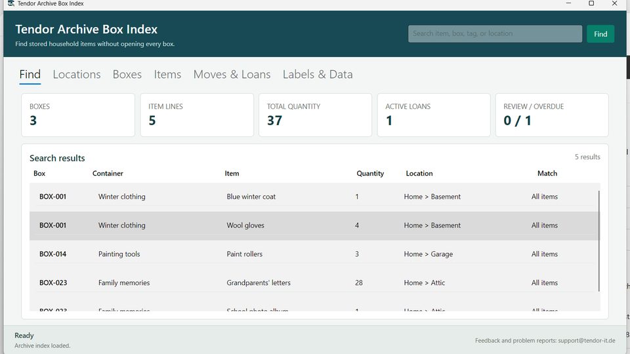The width and height of the screenshot is (630, 354).
Task: Switch to the Find tab
Action: coord(30,75)
